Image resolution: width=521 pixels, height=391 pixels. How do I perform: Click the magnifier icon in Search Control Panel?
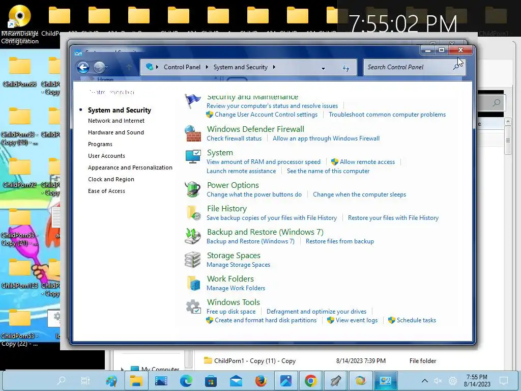point(457,67)
